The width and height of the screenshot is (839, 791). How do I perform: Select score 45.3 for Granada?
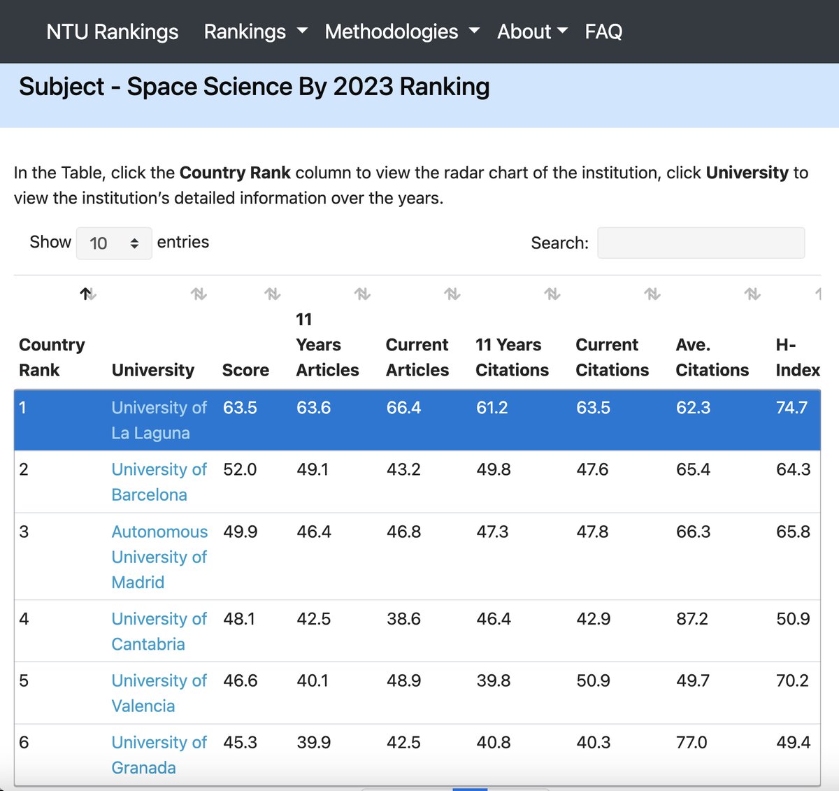(x=240, y=742)
